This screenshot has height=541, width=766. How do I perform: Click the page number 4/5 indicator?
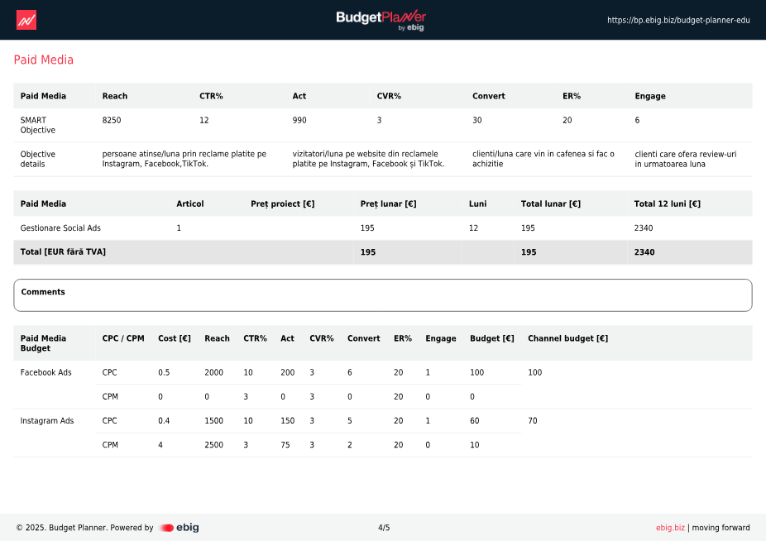click(x=384, y=528)
